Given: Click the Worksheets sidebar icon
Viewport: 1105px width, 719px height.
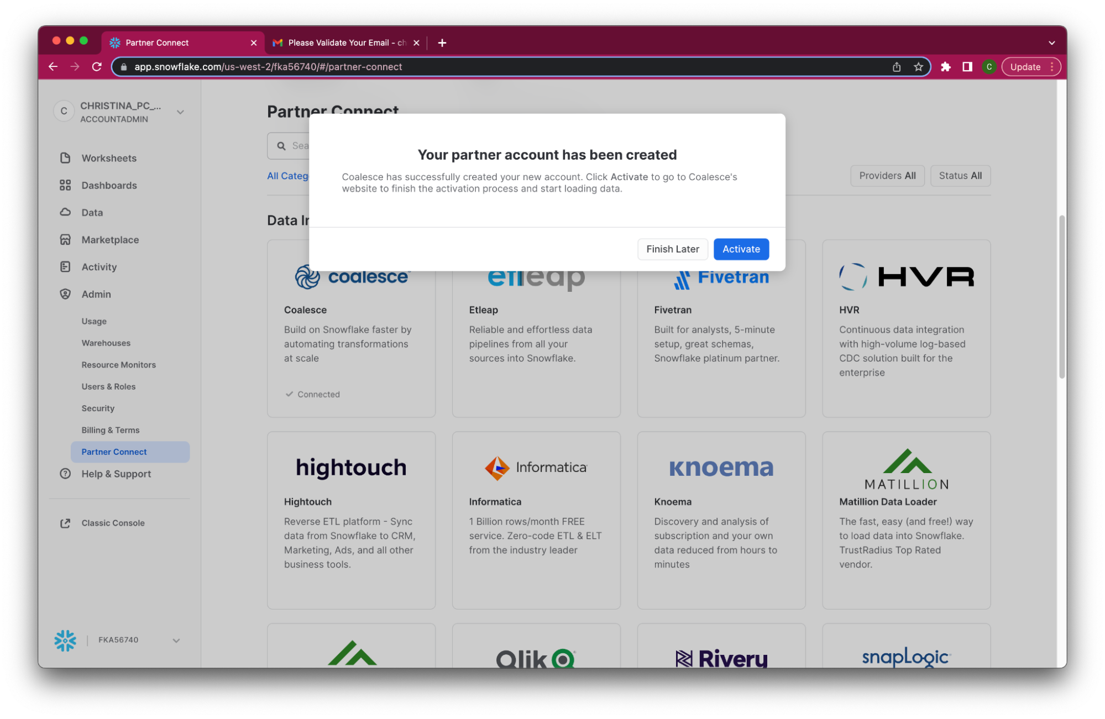Looking at the screenshot, I should (65, 158).
